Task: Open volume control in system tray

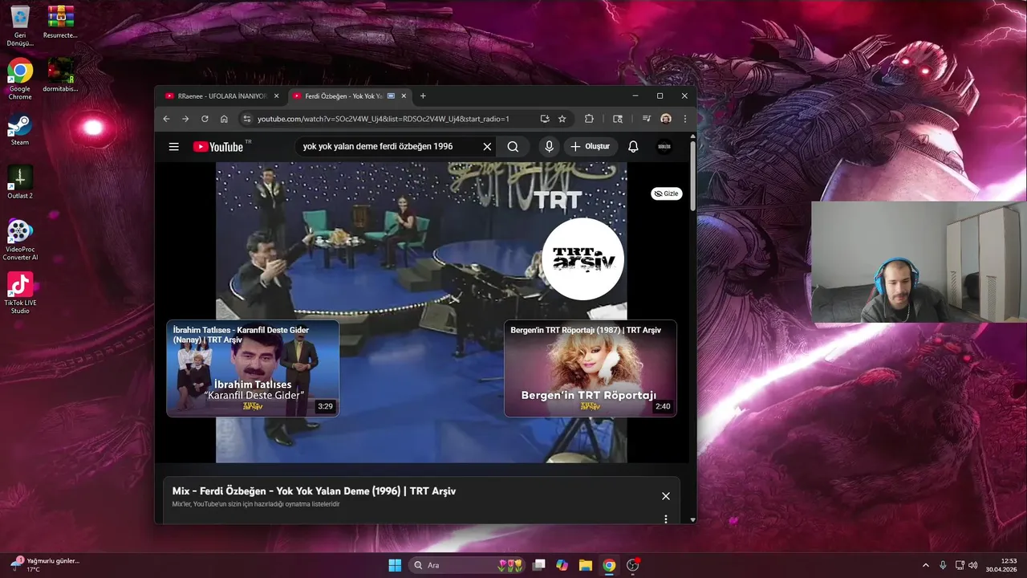Action: coord(973,565)
